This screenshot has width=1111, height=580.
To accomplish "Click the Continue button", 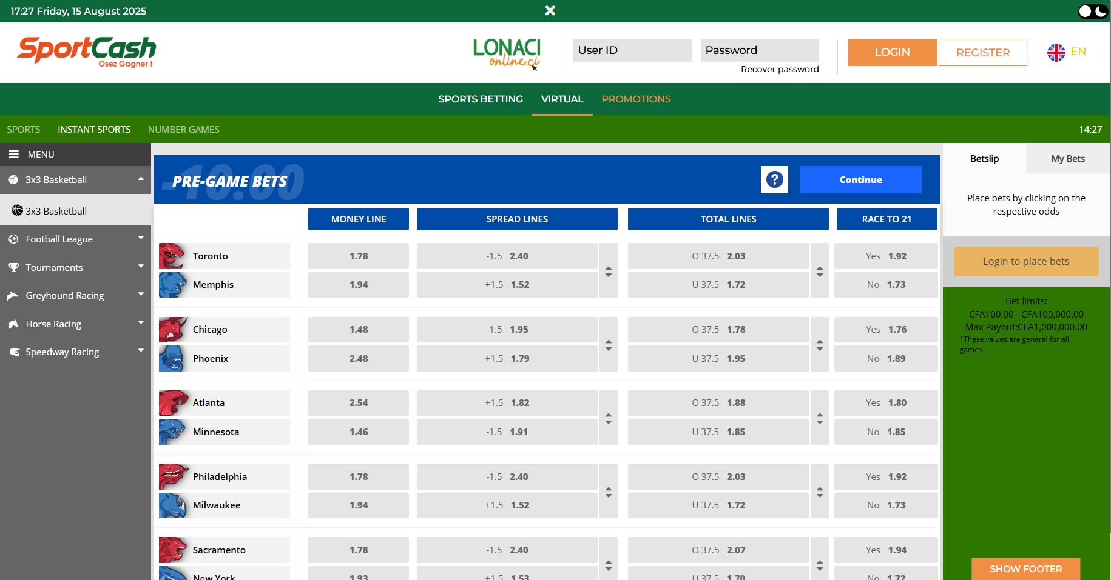I will coord(860,179).
